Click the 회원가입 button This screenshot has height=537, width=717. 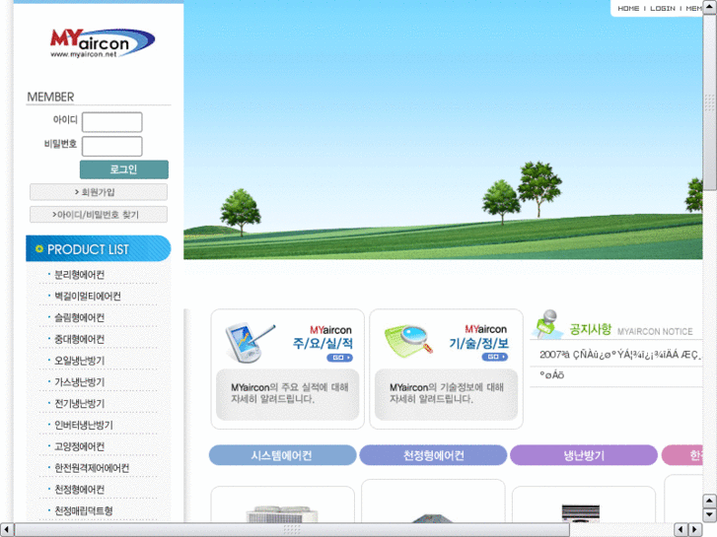[x=99, y=192]
